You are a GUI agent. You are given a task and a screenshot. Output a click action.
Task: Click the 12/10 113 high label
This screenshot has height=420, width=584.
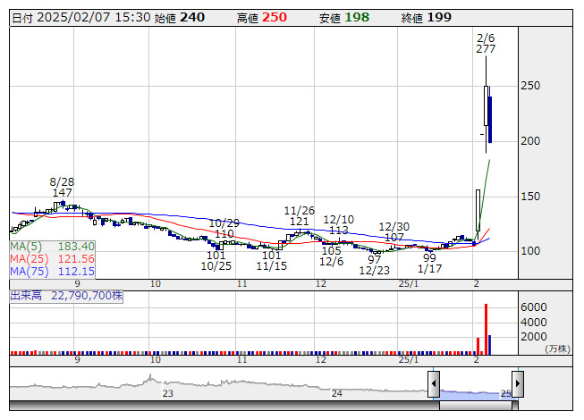(339, 224)
